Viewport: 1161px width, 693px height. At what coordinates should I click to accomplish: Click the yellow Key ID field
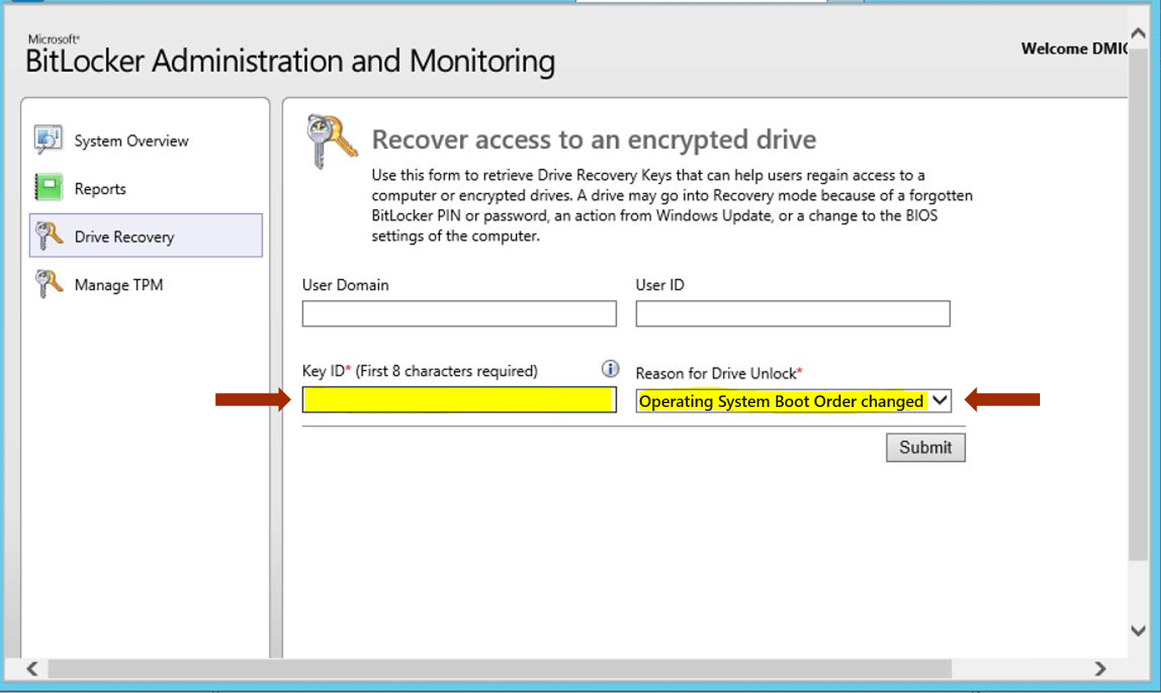coord(458,400)
